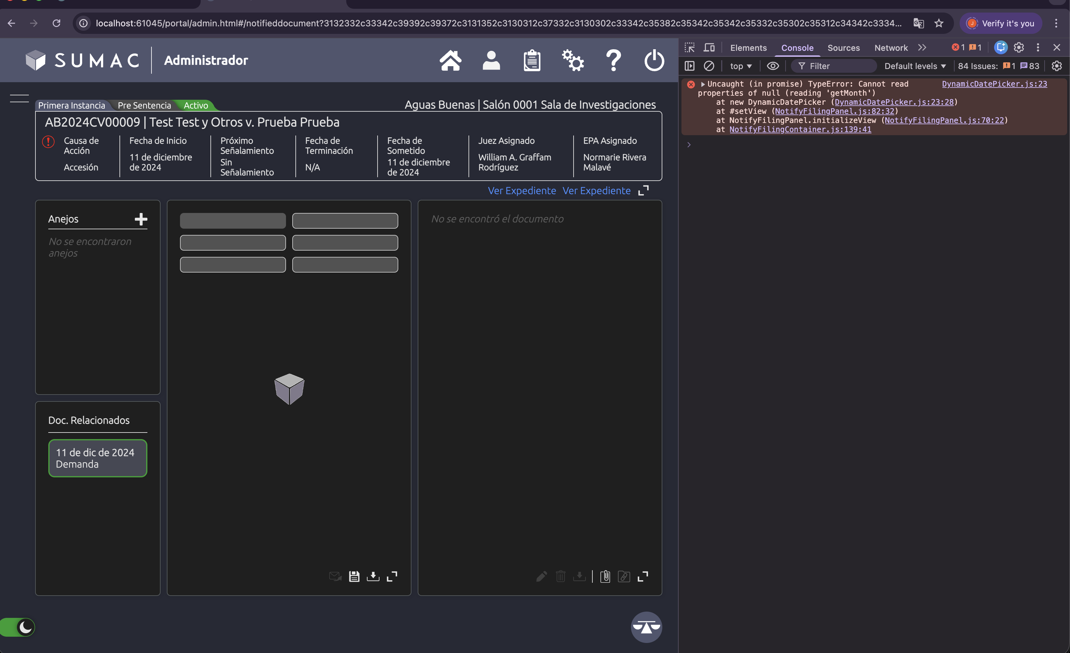The width and height of the screenshot is (1070, 653).
Task: Expand the Uncaught TypeError message
Action: pos(703,84)
